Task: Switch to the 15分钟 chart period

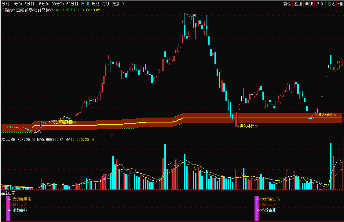Action: click(x=43, y=4)
